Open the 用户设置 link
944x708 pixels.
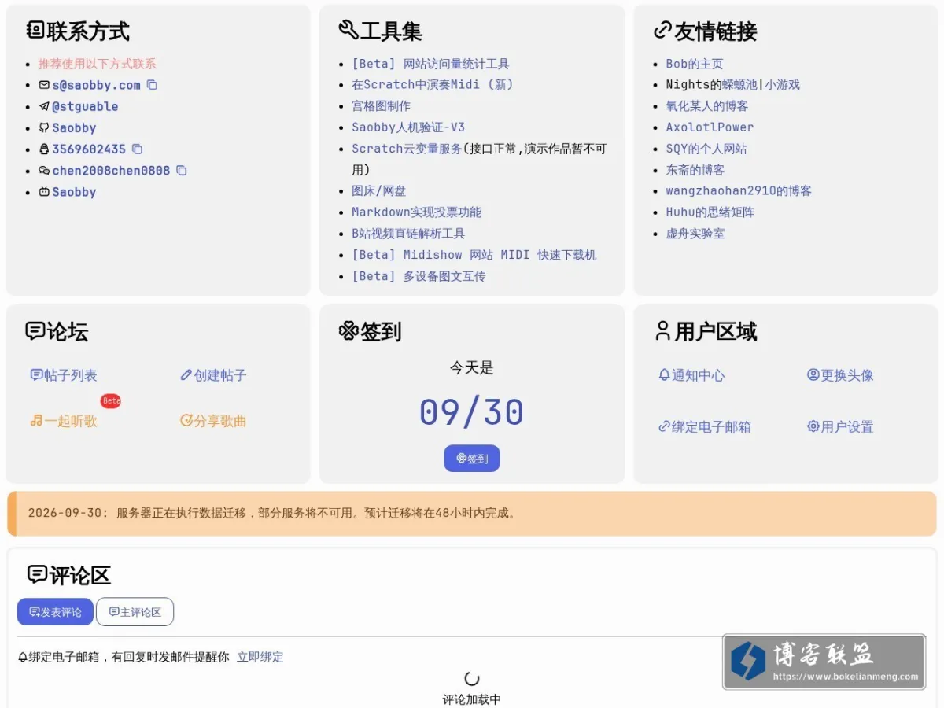click(840, 427)
